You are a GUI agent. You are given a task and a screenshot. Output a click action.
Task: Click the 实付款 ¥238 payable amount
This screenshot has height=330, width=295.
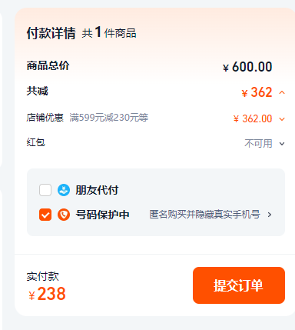(x=47, y=294)
